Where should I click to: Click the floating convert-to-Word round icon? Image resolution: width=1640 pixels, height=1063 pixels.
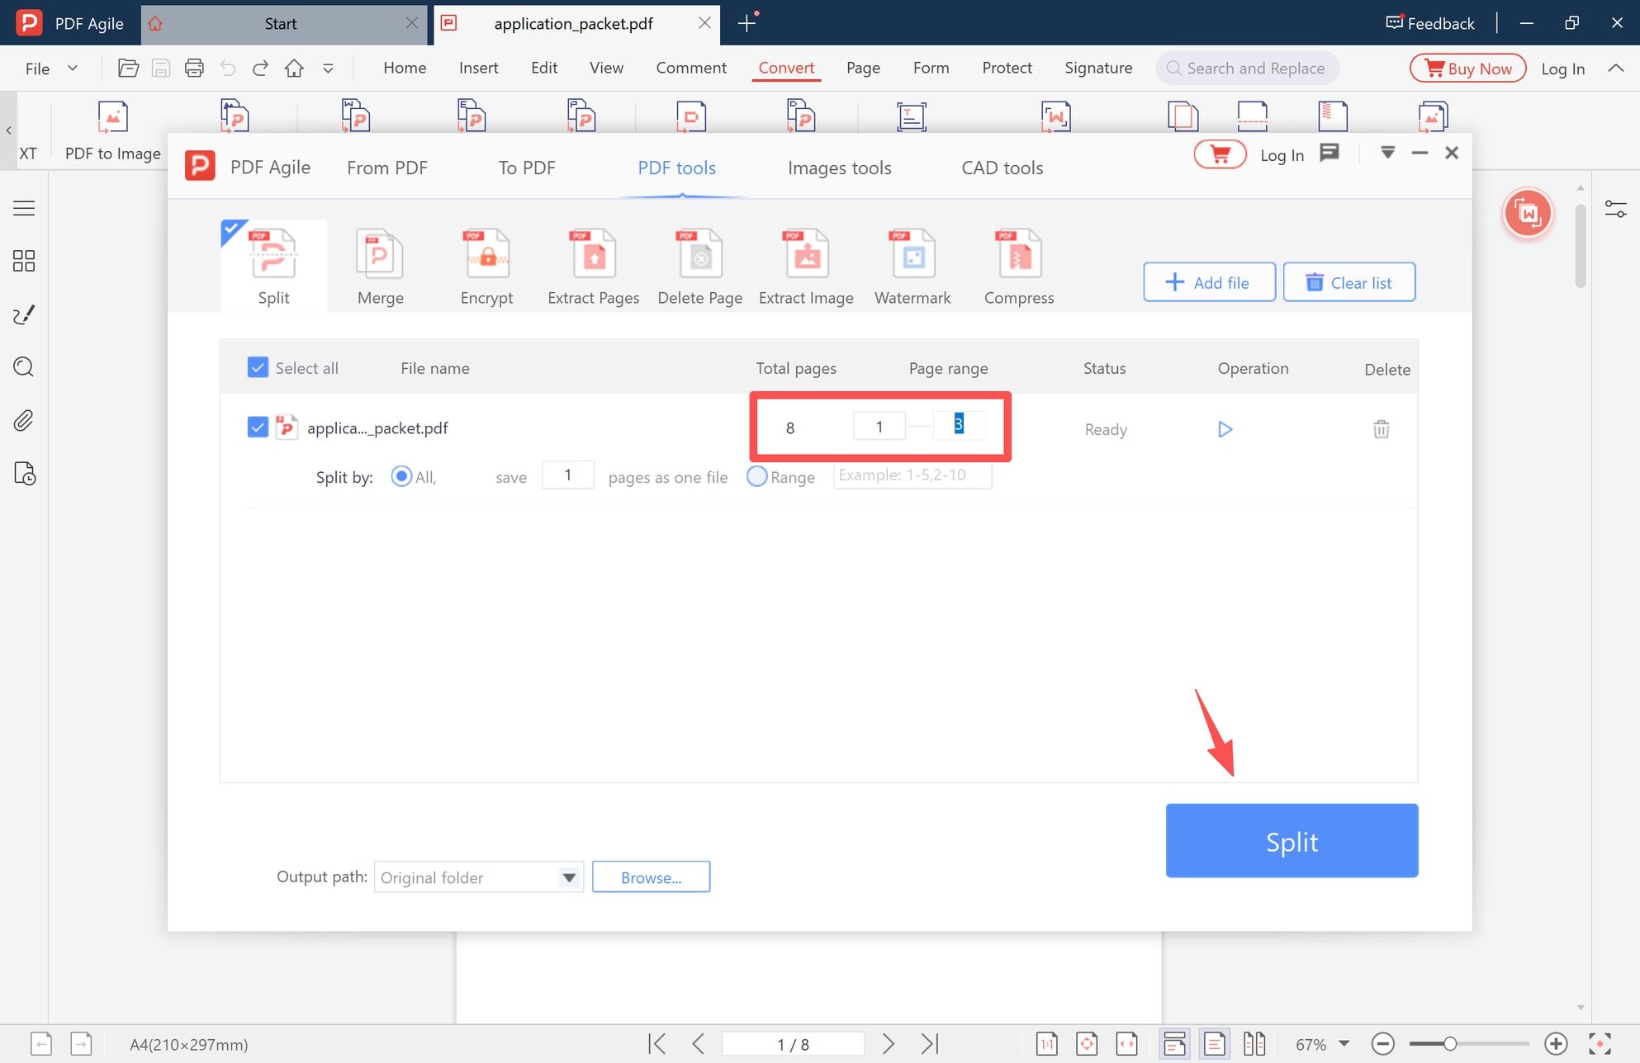coord(1529,214)
